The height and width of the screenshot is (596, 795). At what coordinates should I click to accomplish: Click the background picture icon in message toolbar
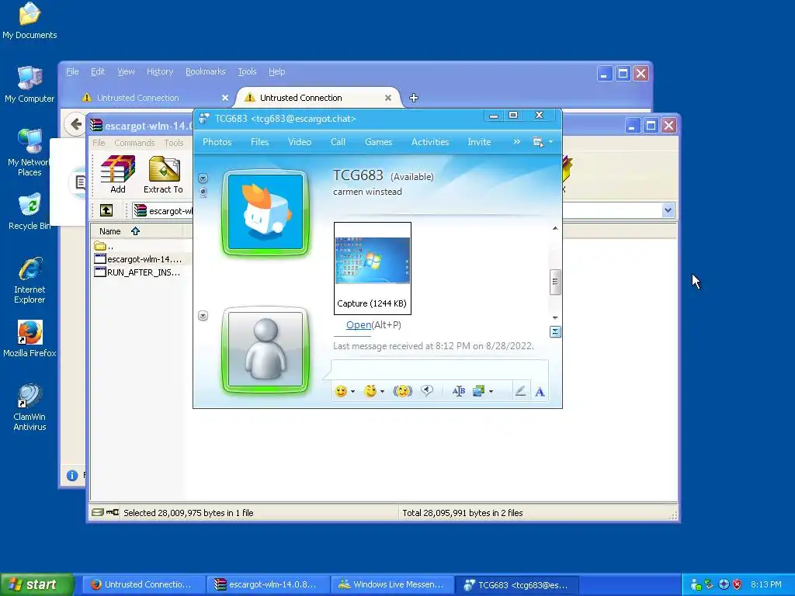(478, 391)
